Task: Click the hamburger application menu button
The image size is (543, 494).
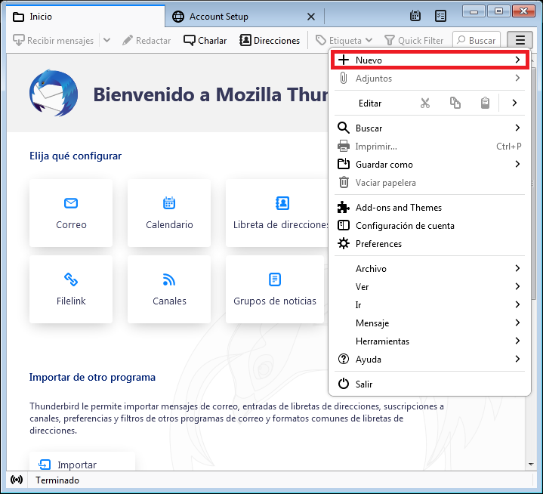Action: click(x=520, y=40)
